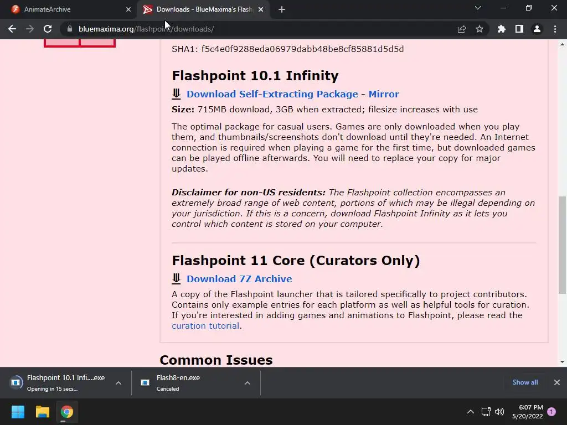567x425 pixels.
Task: Click the SHA1 hash text
Action: tap(287, 49)
